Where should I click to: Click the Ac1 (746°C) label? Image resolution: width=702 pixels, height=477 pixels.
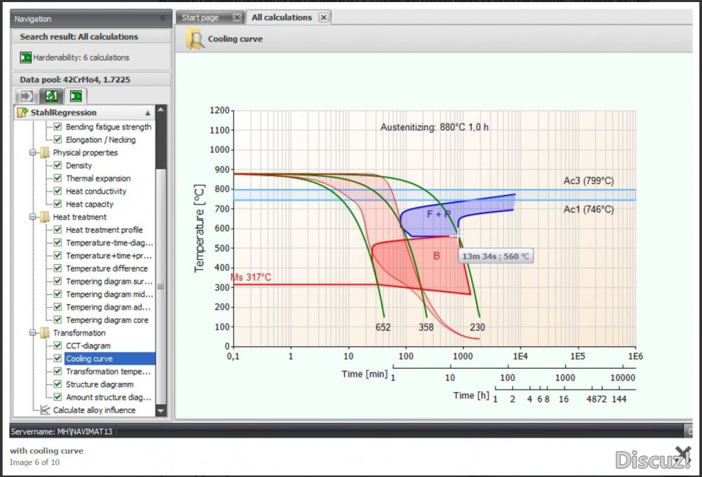pos(588,209)
